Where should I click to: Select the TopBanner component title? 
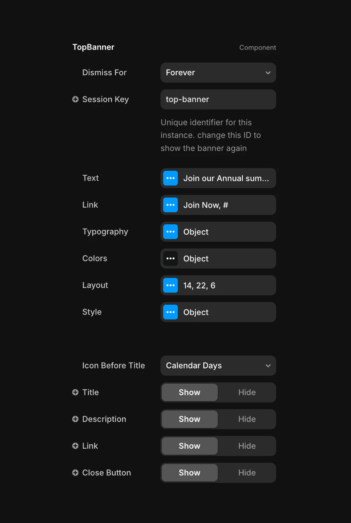(x=93, y=47)
